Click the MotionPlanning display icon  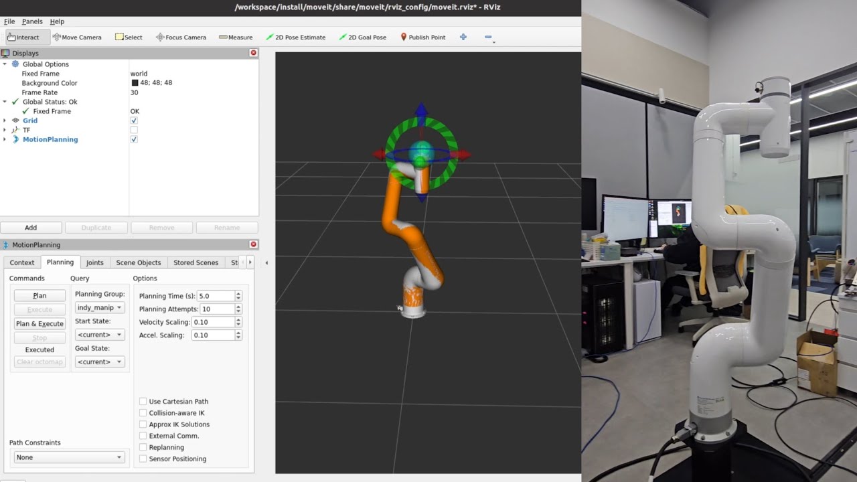pos(15,139)
